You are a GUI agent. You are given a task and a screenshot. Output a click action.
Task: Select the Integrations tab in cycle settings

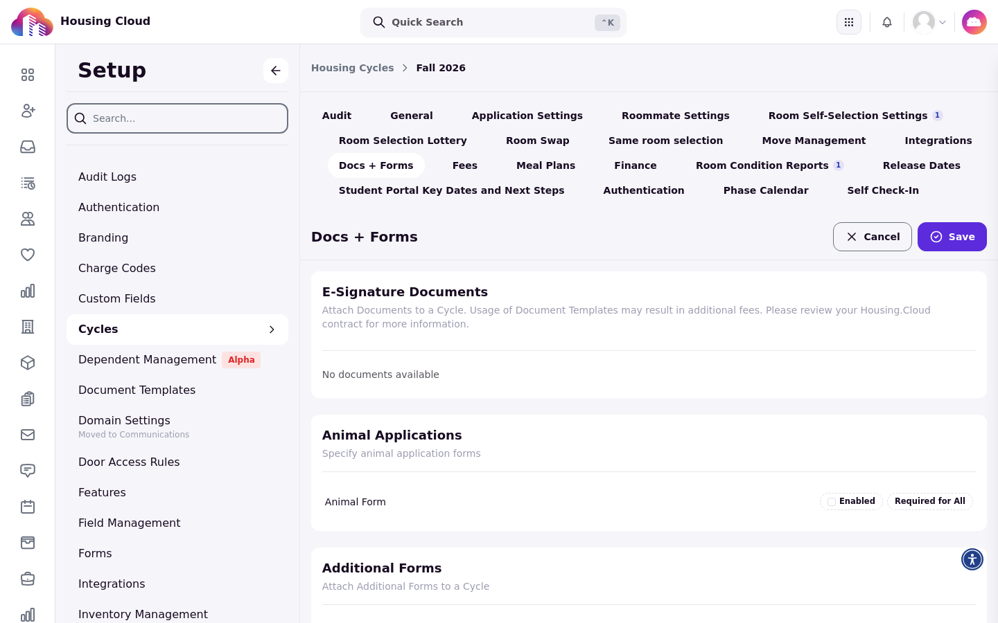(938, 141)
